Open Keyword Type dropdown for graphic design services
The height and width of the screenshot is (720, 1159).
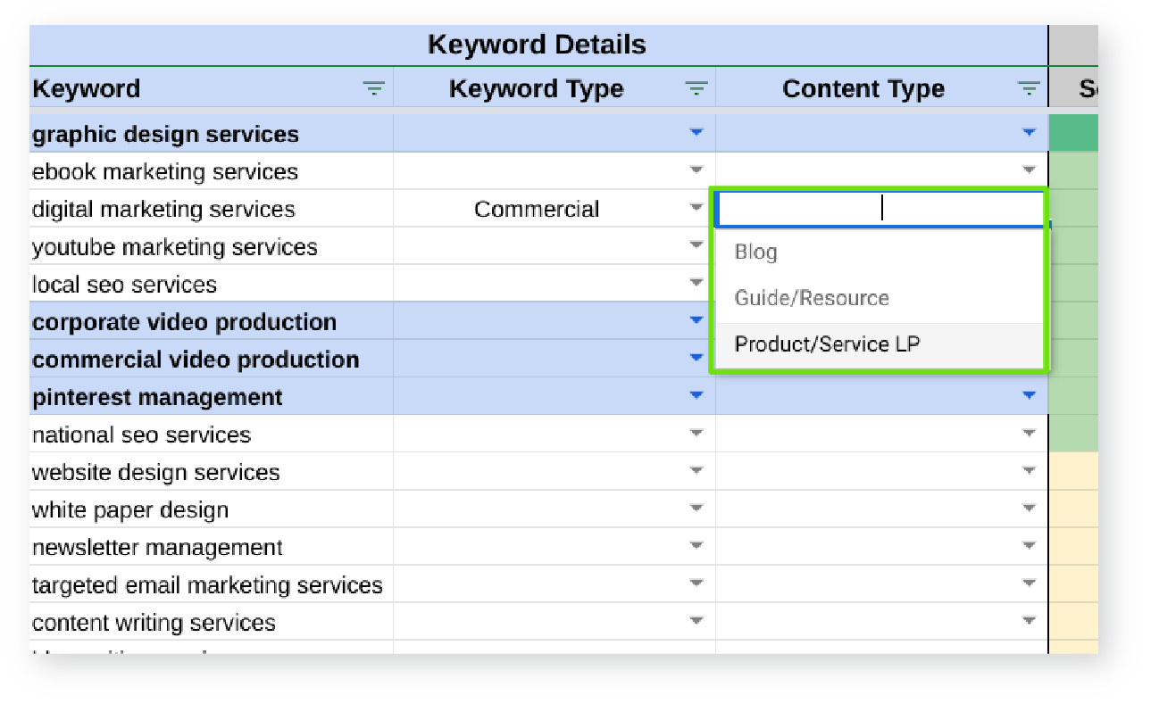tap(696, 133)
